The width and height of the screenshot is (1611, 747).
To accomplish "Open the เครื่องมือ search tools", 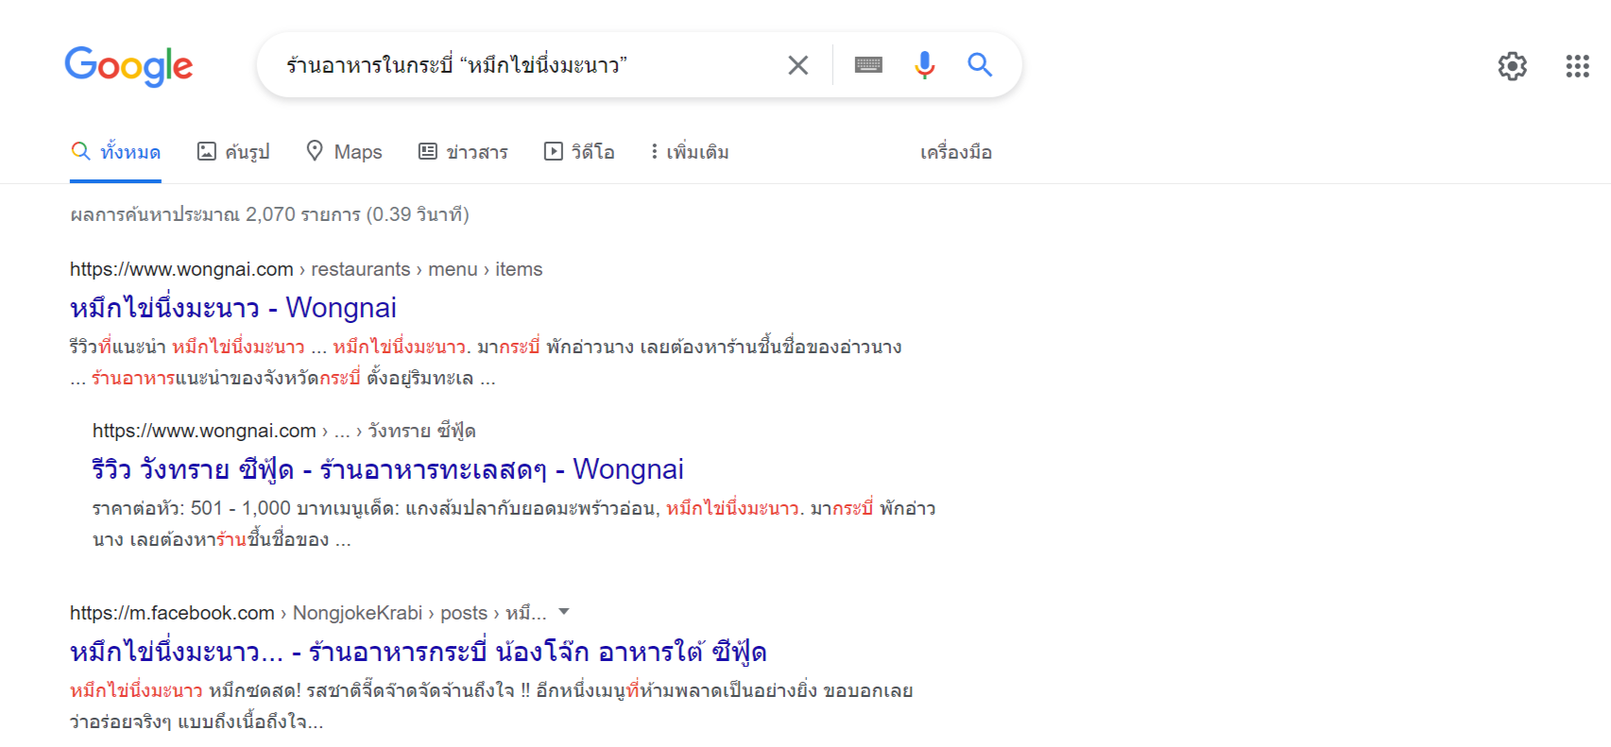I will tap(955, 152).
